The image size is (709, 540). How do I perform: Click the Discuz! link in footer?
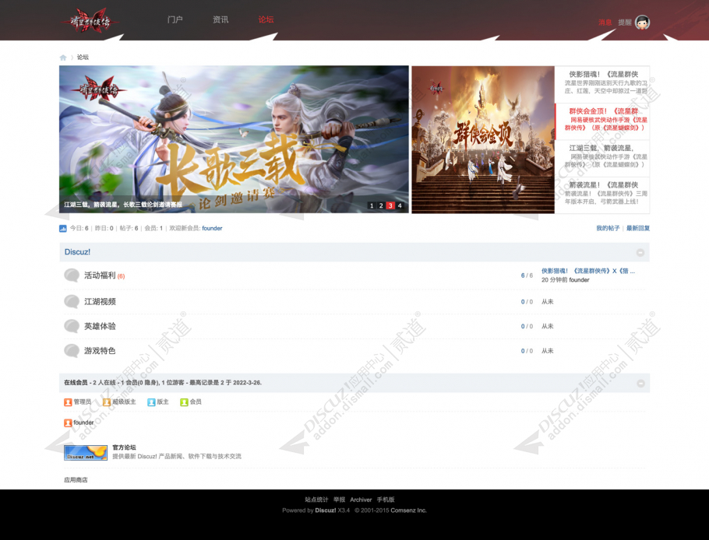pyautogui.click(x=326, y=510)
